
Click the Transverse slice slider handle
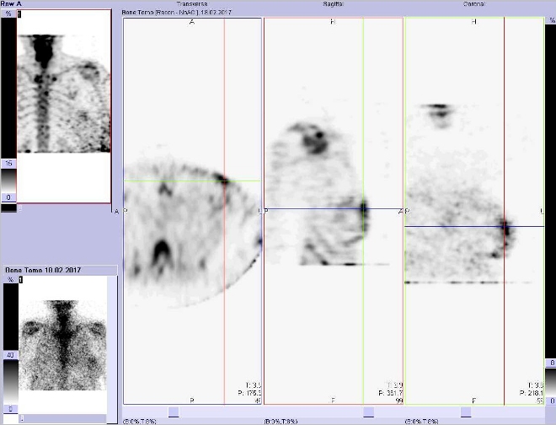click(173, 412)
